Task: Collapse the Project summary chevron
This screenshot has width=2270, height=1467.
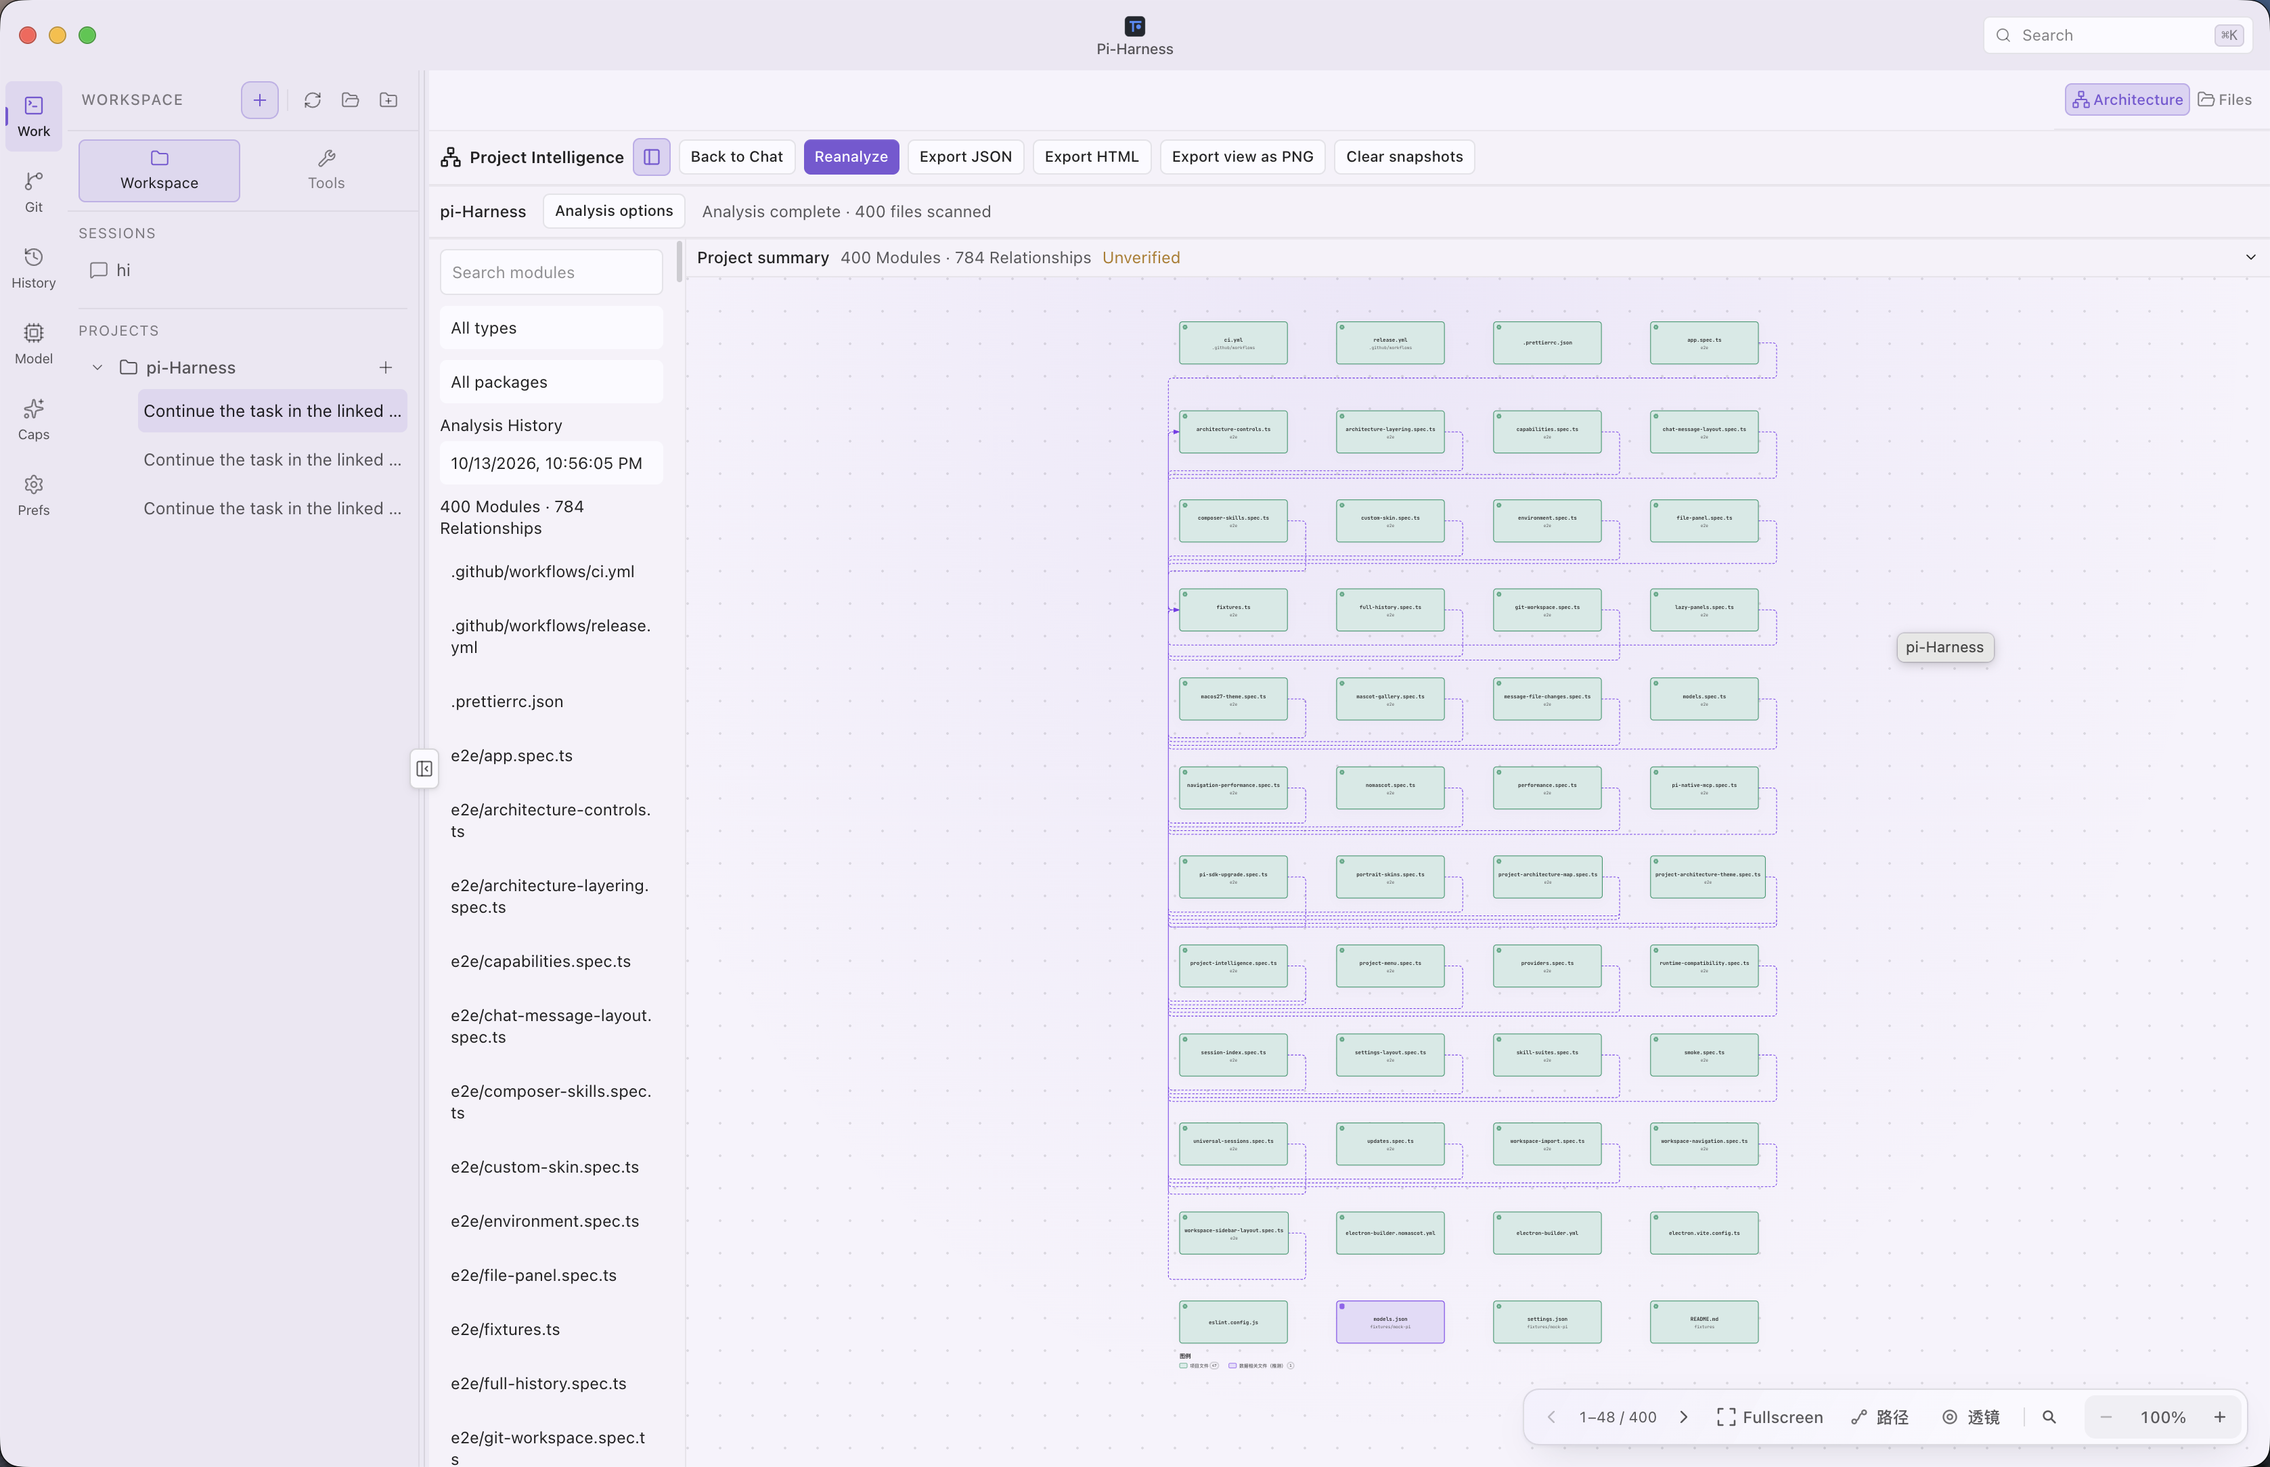Action: [x=2250, y=257]
